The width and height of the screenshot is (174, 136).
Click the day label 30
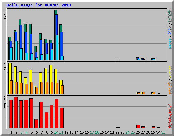point(158,132)
